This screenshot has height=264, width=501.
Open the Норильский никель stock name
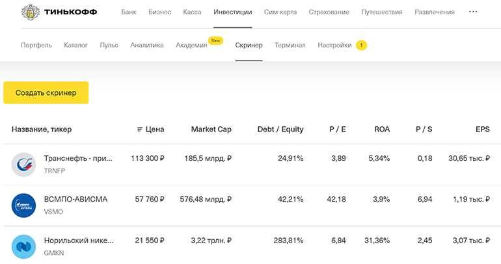point(79,241)
